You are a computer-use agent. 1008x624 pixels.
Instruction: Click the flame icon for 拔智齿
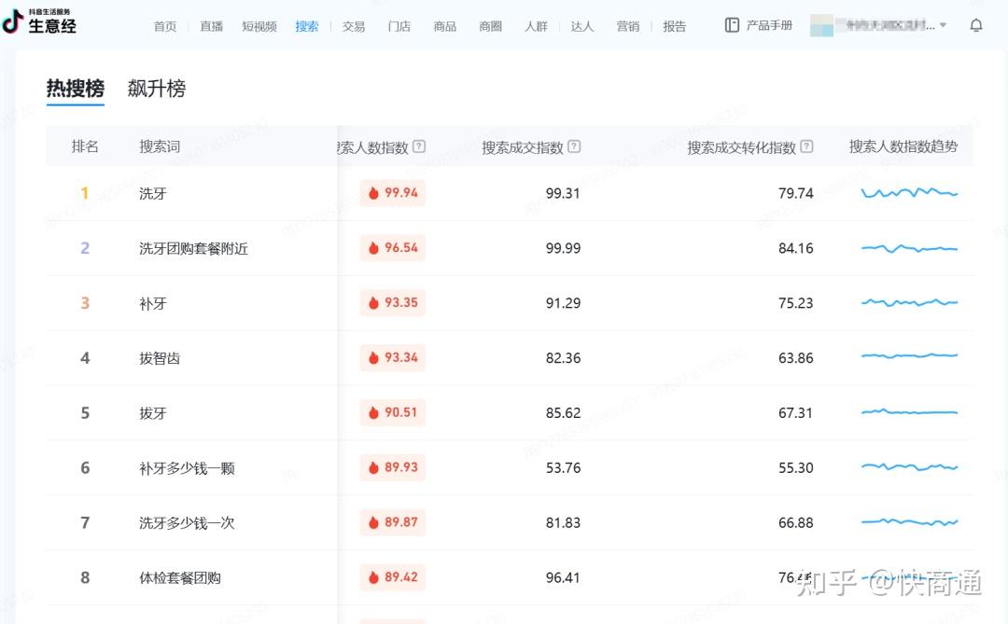[373, 358]
